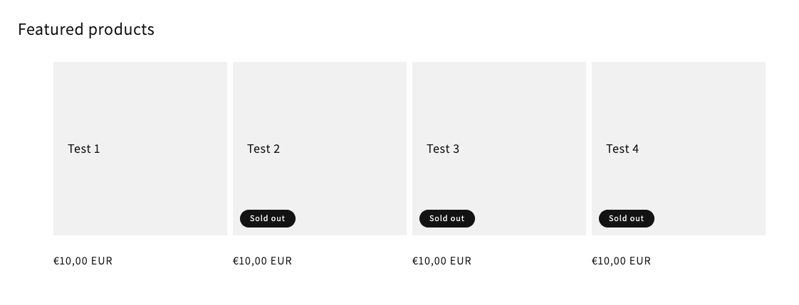Follow the Test 4 product title link
Image resolution: width=799 pixels, height=305 pixels.
tap(622, 149)
